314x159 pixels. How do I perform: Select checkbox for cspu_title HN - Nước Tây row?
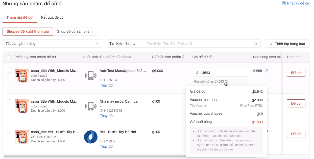click(x=9, y=132)
